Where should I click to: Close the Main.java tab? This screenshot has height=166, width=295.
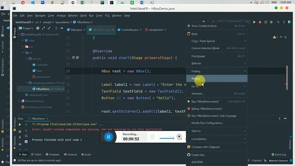[x=84, y=30]
